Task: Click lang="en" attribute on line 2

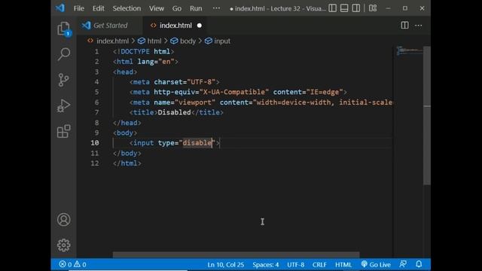Action: click(156, 62)
